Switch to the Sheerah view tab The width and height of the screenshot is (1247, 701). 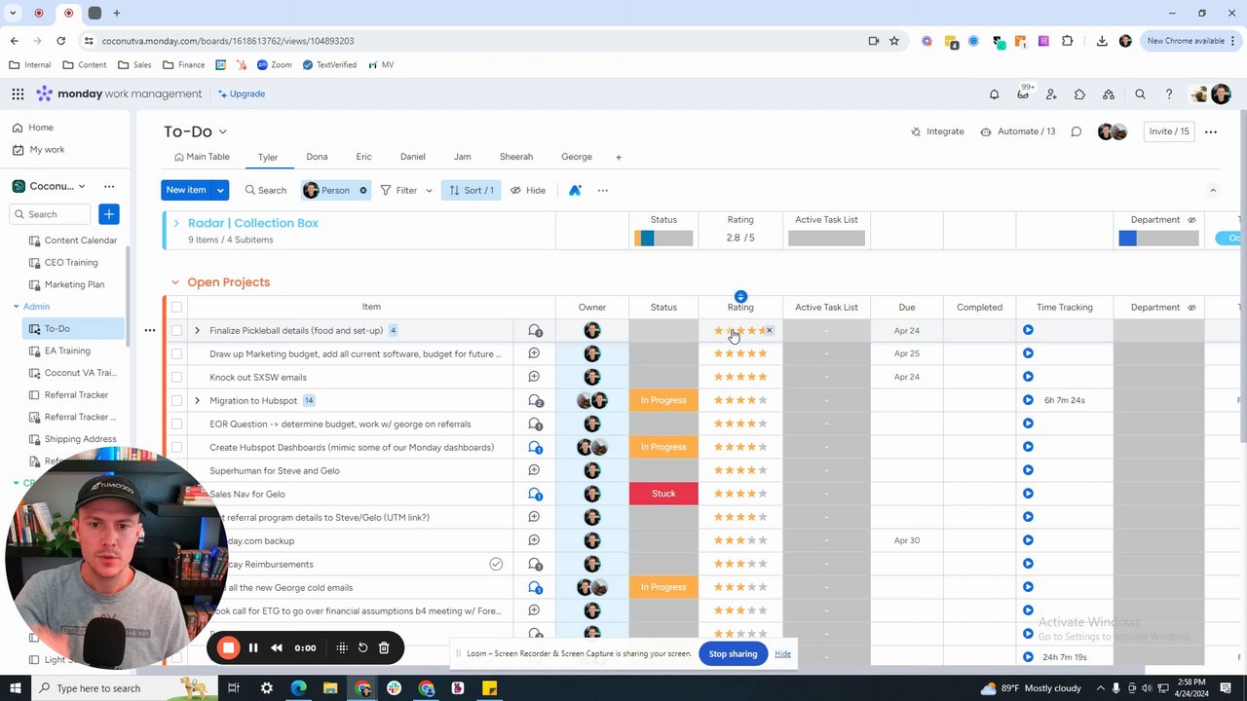516,157
